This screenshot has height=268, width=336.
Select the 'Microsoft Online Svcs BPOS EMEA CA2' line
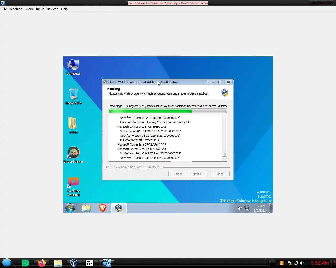point(141,127)
